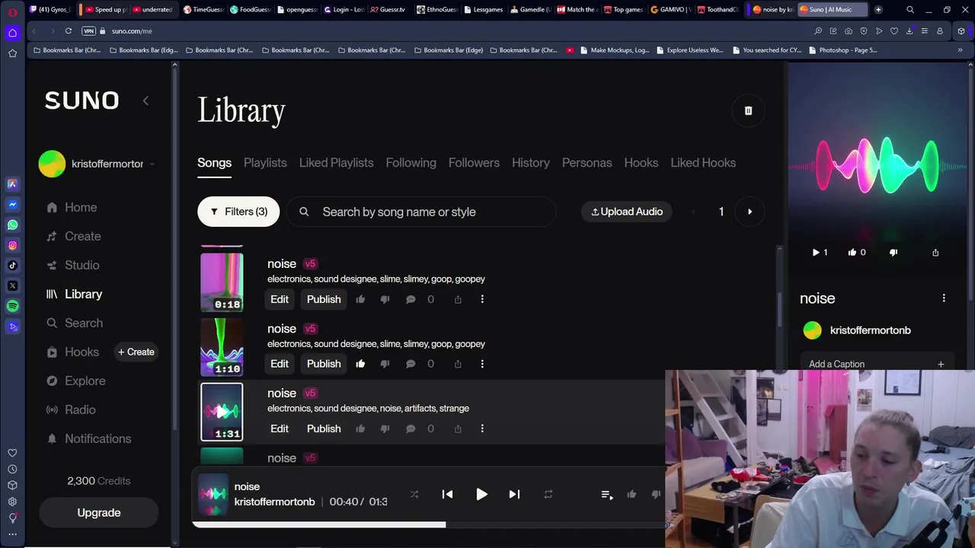Click the Upgrade button
The image size is (975, 548).
click(x=99, y=512)
